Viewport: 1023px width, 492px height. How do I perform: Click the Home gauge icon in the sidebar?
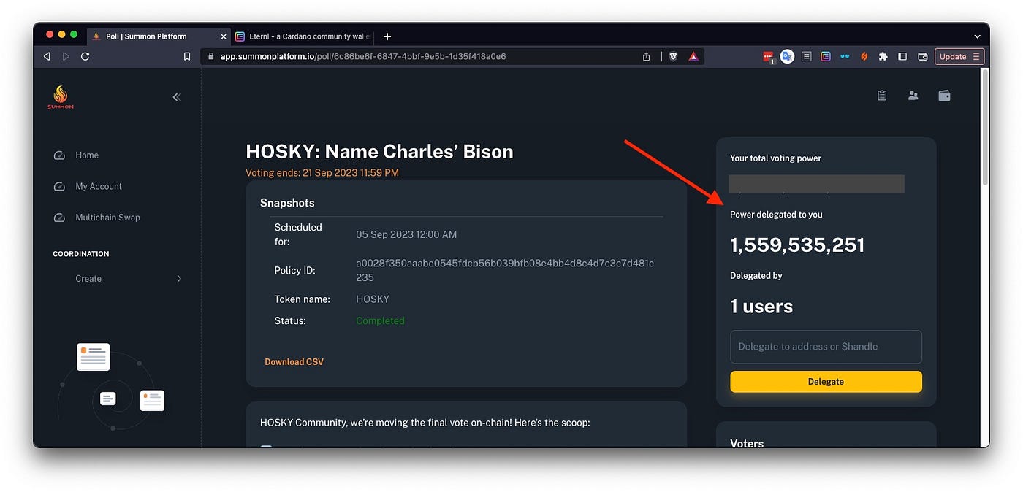59,155
